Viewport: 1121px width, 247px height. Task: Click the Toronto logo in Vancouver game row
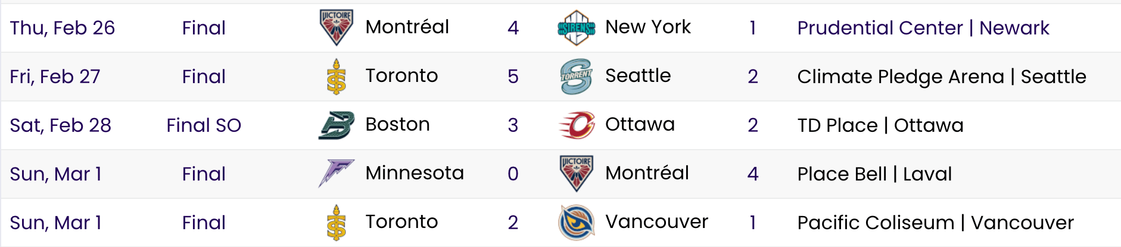coord(337,223)
